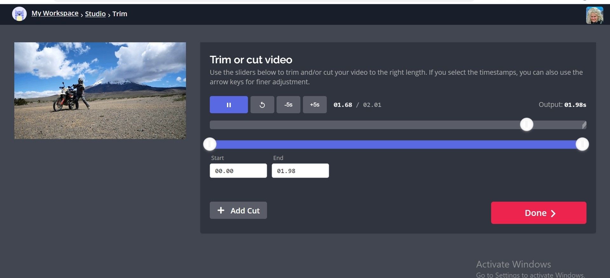Grab the trim end slider handle
The height and width of the screenshot is (278, 610).
[582, 144]
